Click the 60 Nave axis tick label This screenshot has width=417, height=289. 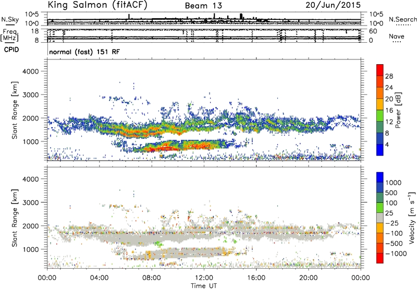point(373,31)
